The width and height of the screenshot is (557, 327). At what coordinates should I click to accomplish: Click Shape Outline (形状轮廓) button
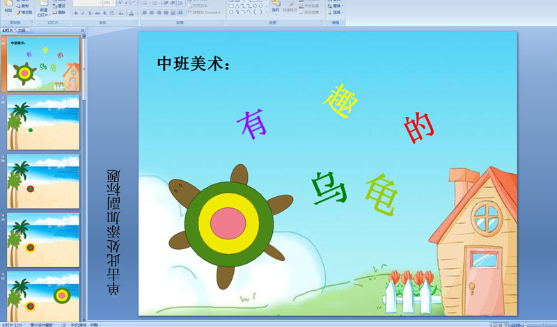(x=308, y=6)
